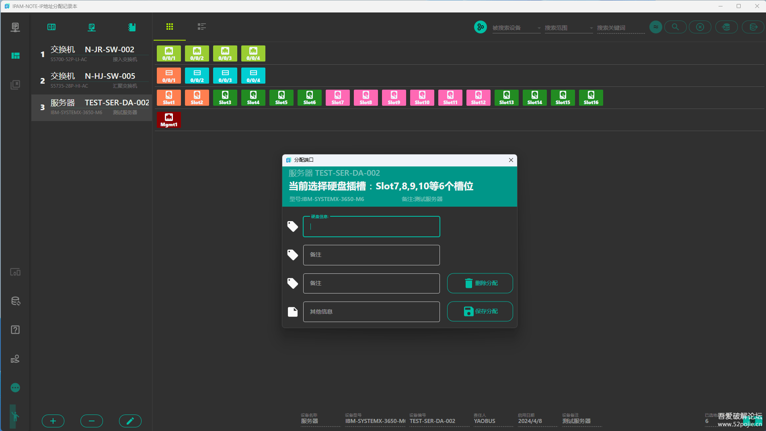This screenshot has height=431, width=766.
Task: Open the bookmark collection sidebar icon
Action: pyautogui.click(x=15, y=84)
